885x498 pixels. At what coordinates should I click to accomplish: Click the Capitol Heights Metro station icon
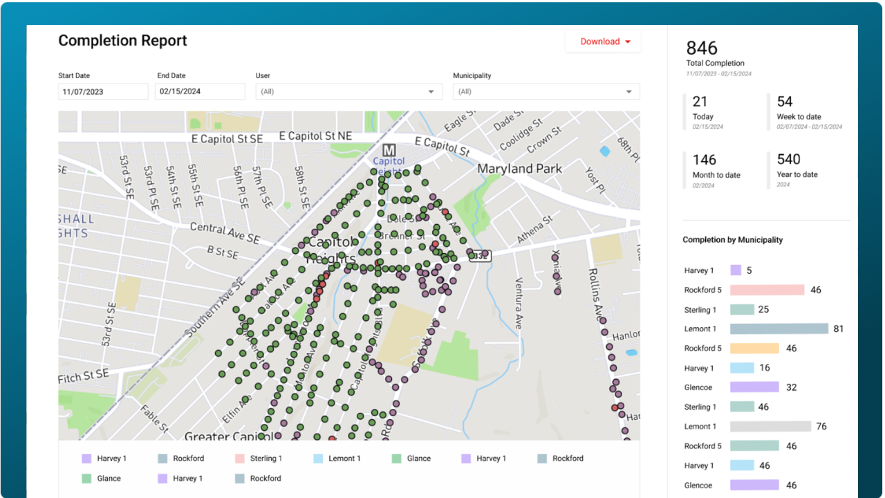pos(389,150)
